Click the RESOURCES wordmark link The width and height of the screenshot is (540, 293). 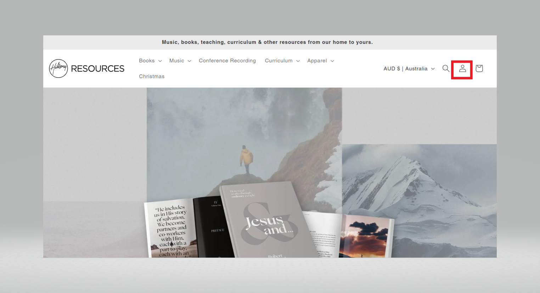pyautogui.click(x=97, y=69)
